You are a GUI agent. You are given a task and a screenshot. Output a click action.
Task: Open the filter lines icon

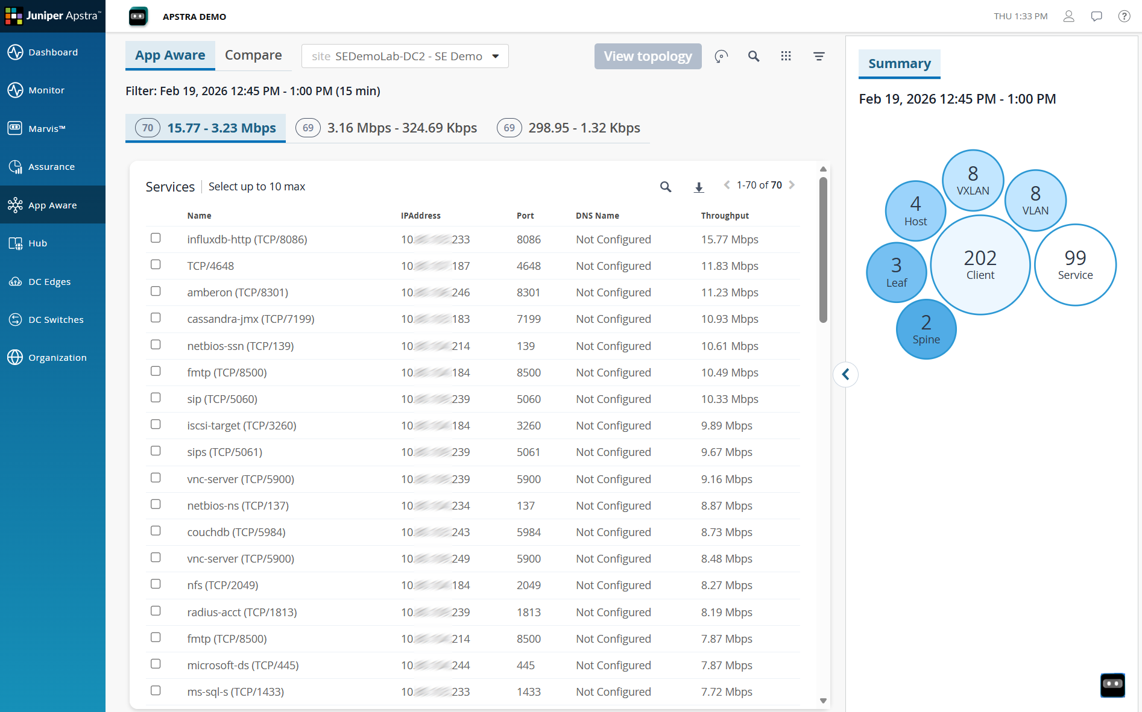pyautogui.click(x=819, y=56)
